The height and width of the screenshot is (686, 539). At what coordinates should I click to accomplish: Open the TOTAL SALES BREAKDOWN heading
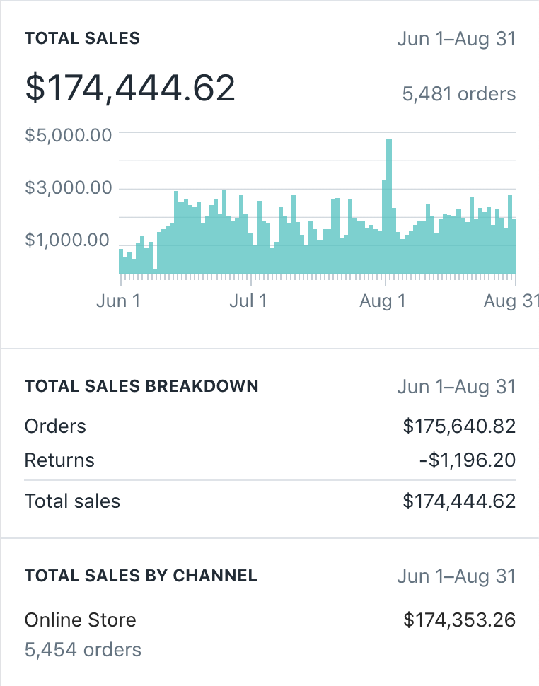tap(141, 387)
